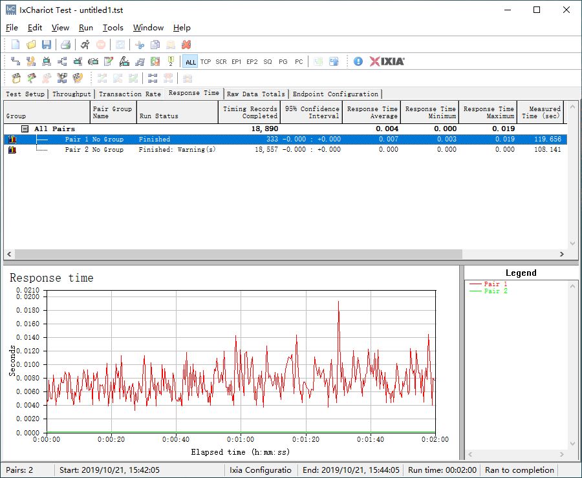
Task: Open the Tools menu
Action: tap(113, 27)
